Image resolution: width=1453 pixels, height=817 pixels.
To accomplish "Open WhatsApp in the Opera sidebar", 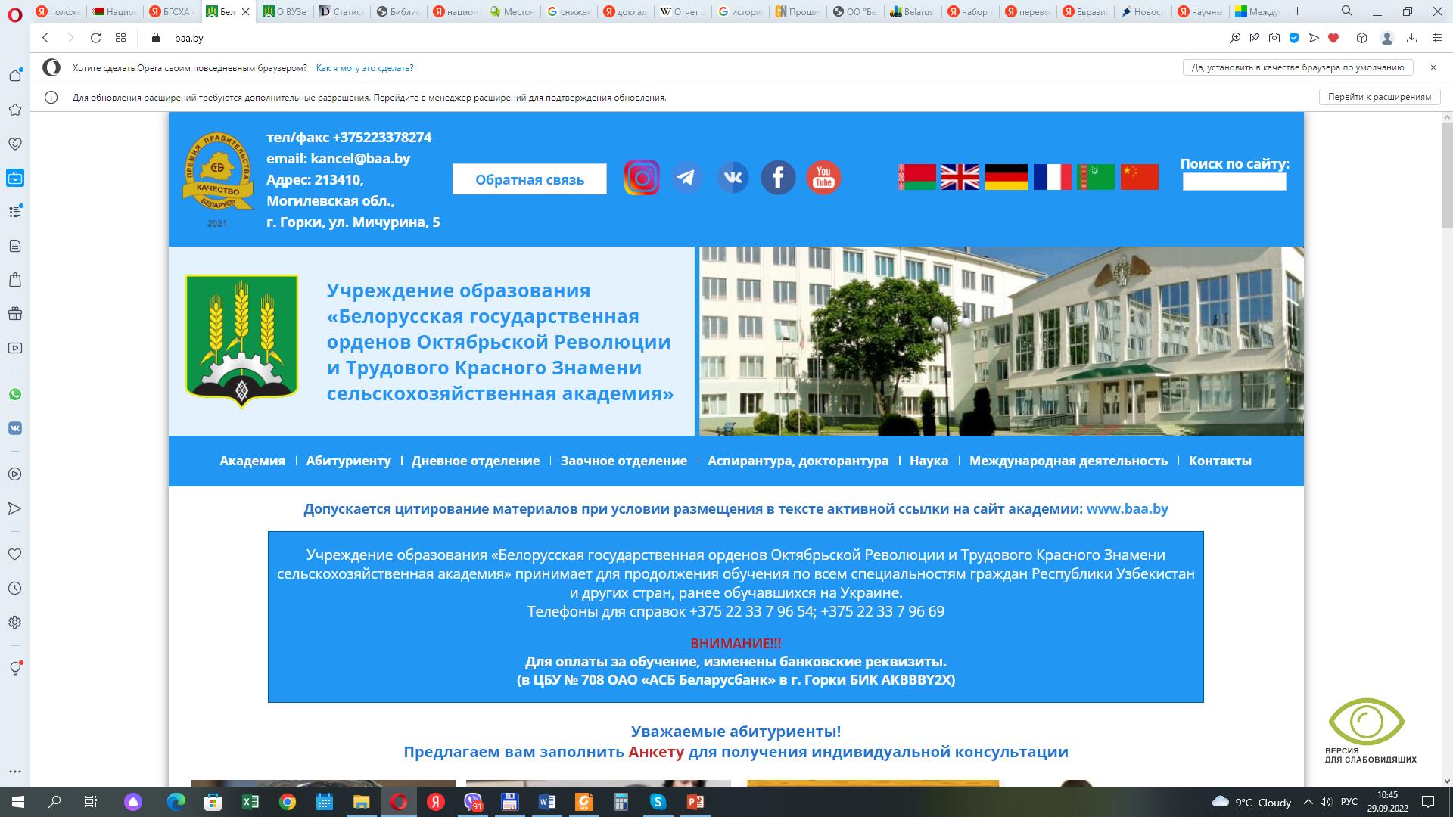I will (15, 396).
